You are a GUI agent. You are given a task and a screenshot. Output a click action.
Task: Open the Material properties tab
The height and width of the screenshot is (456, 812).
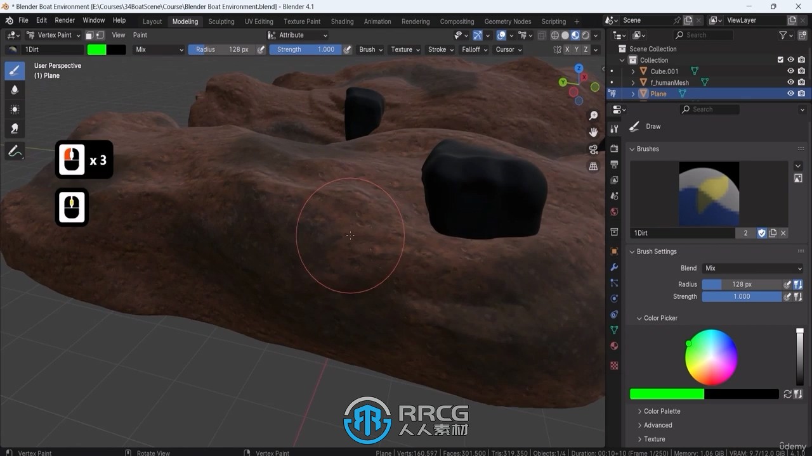[614, 346]
